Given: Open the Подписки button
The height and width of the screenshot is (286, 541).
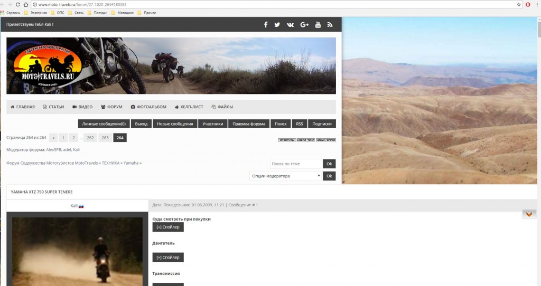Looking at the screenshot, I should click(322, 123).
